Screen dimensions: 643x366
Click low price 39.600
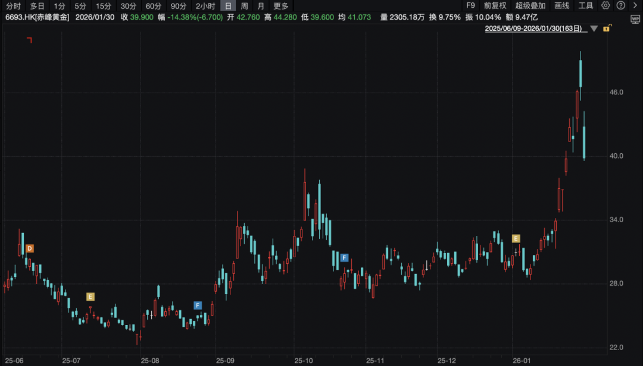tap(322, 17)
